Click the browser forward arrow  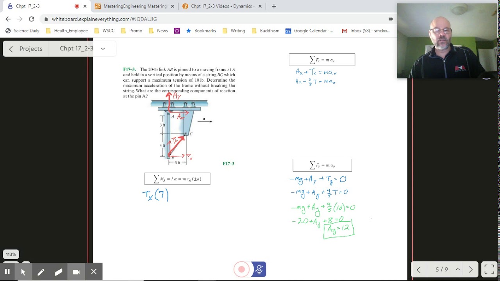[x=20, y=19]
